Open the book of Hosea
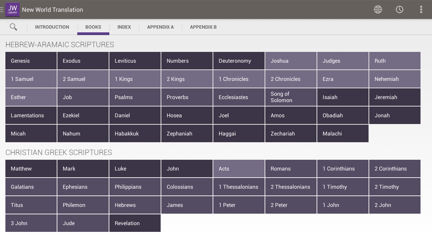432x245 pixels. [187, 115]
